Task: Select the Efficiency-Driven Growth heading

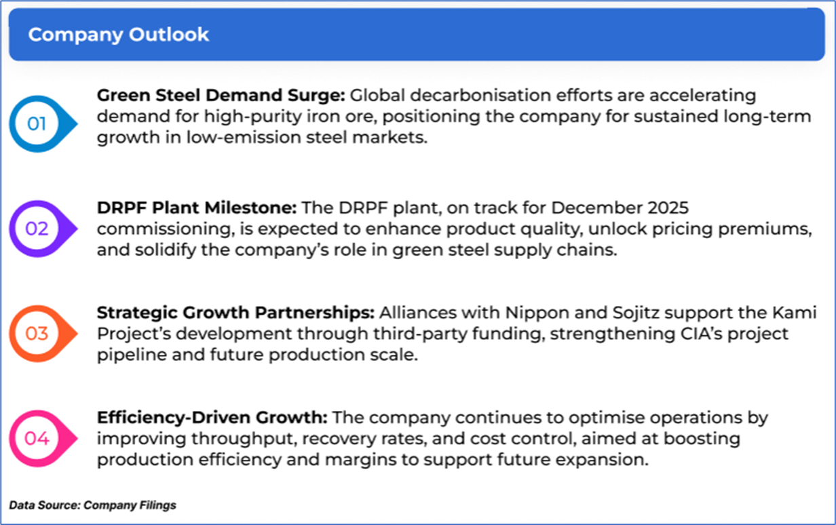Action: 212,416
